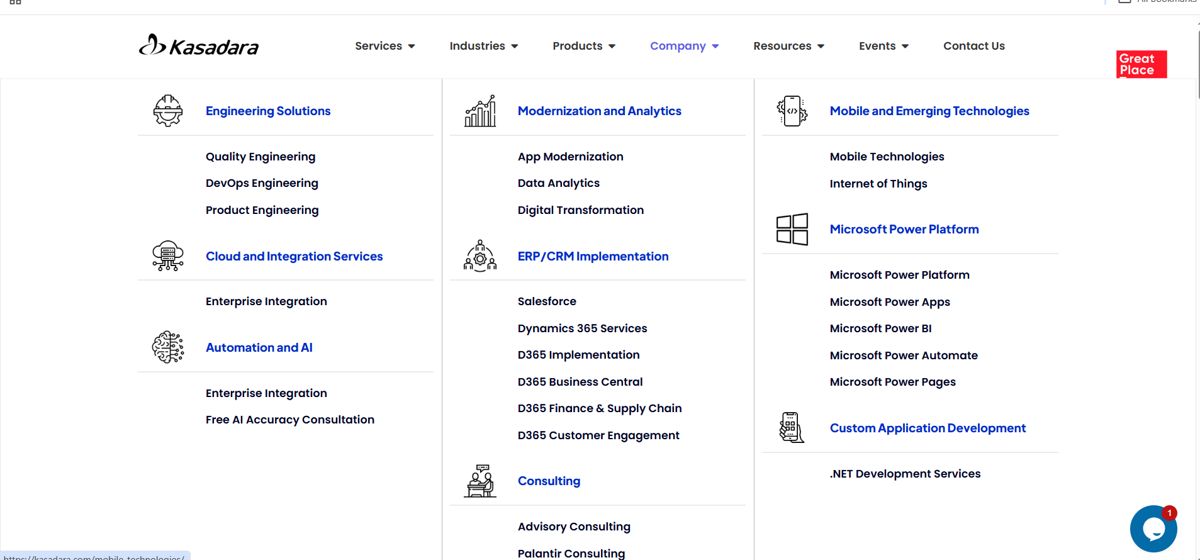Click the Cloud and Integration Services icon

point(168,255)
